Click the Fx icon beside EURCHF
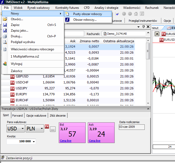This screenshot has height=163, width=175. pos(12,101)
